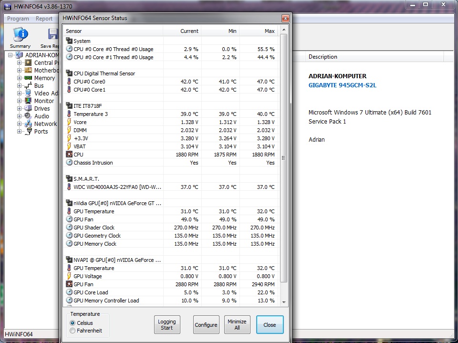This screenshot has width=458, height=343.
Task: Expand the Central Processor tree node
Action: [x=19, y=62]
